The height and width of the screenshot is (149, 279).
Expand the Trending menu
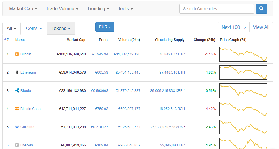(98, 9)
